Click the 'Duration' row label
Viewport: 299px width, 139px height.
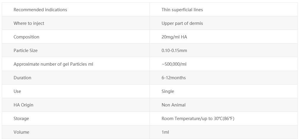point(22,78)
